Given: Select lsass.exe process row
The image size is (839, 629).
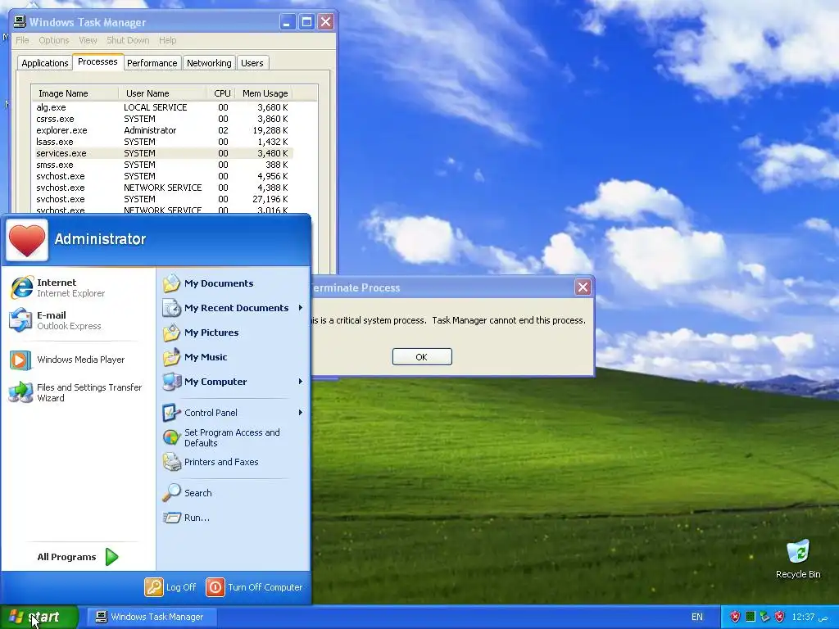Looking at the screenshot, I should click(162, 142).
